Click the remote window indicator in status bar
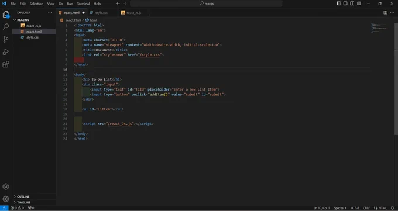The image size is (398, 211). [x=4, y=208]
